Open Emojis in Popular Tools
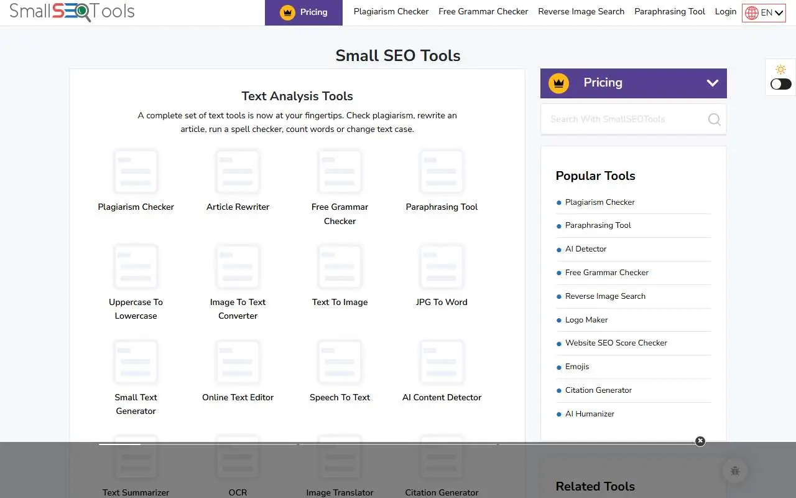Image resolution: width=796 pixels, height=498 pixels. click(x=577, y=367)
